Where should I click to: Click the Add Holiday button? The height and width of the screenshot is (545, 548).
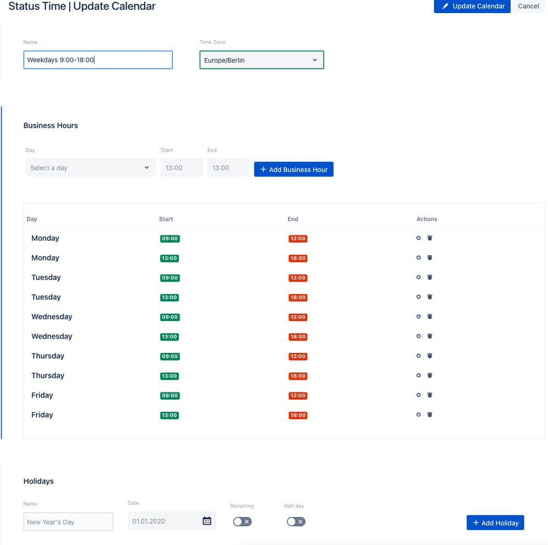[x=495, y=522]
